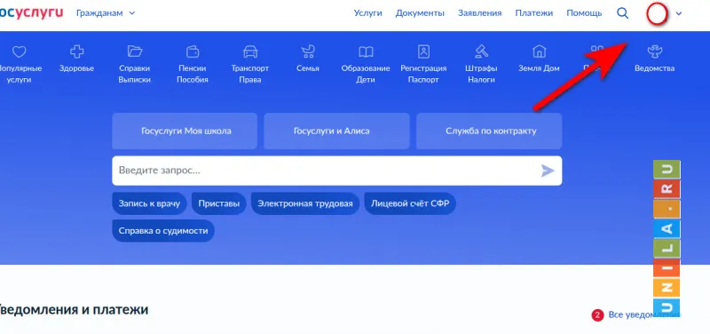Click the Госуслуги и Алиса button
The image size is (710, 334).
coord(336,131)
